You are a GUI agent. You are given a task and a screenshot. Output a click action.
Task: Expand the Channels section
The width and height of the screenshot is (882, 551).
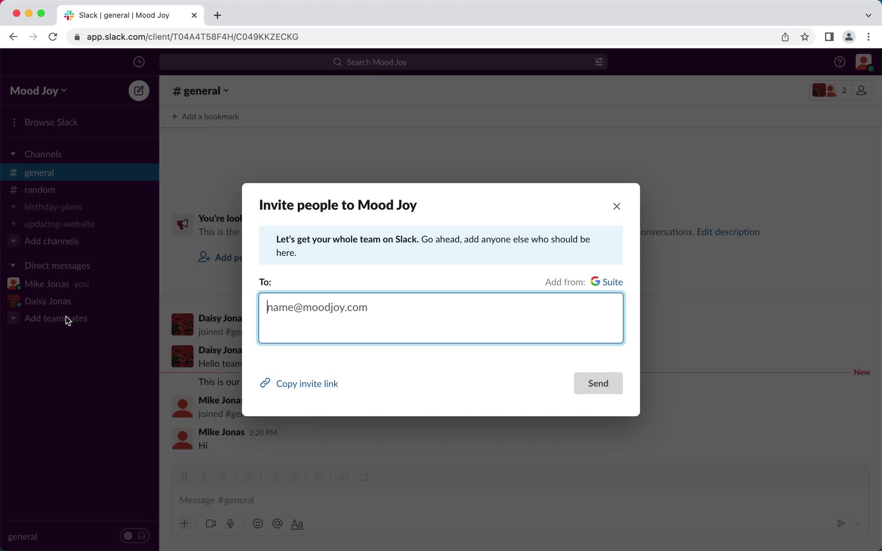tap(13, 154)
